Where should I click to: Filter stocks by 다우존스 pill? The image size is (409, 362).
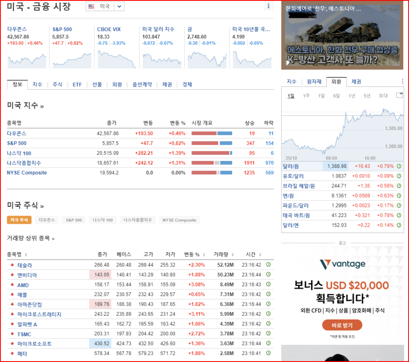point(47,220)
